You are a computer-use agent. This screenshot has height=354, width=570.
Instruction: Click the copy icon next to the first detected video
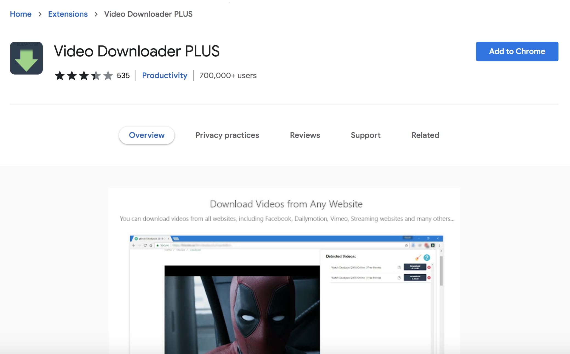[399, 267]
